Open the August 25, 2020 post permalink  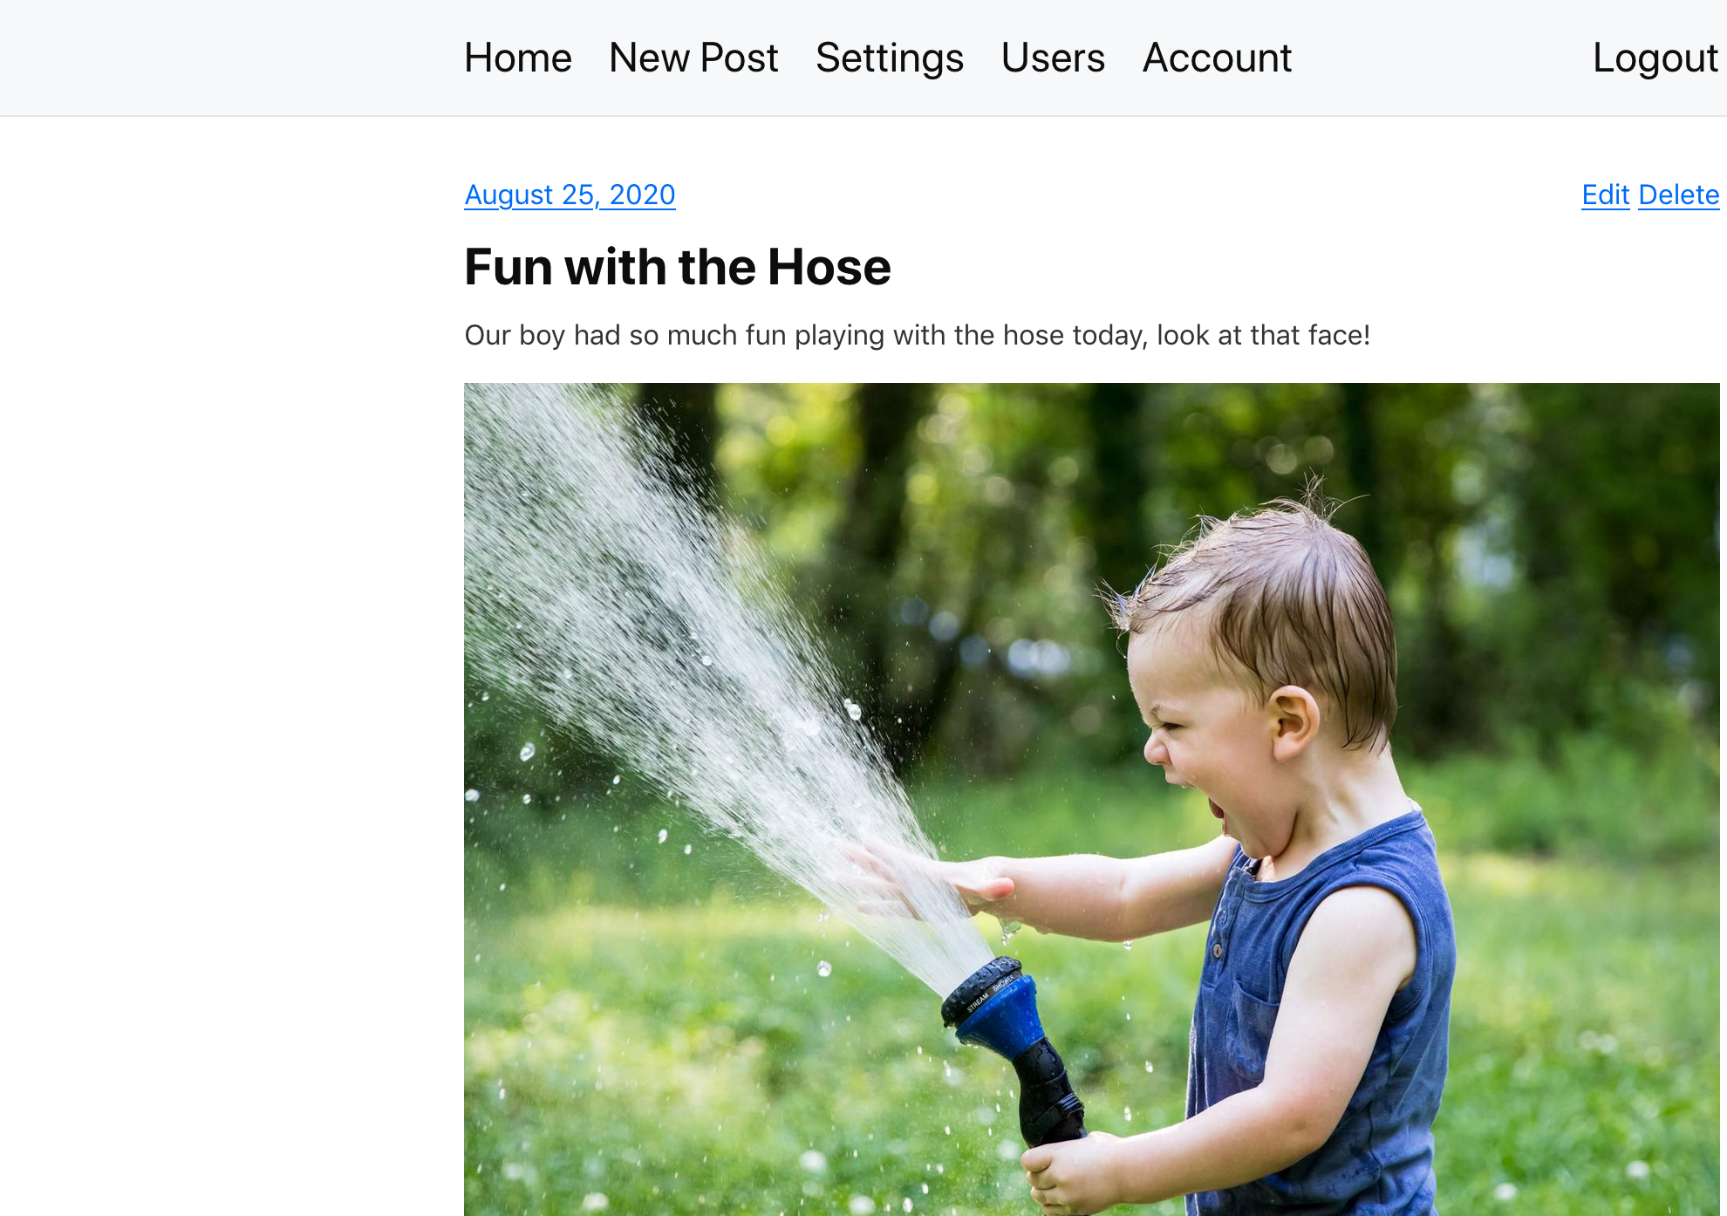pyautogui.click(x=570, y=195)
